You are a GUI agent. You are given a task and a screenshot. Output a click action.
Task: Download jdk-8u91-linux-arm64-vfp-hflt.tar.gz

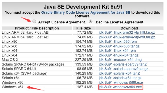(127, 37)
